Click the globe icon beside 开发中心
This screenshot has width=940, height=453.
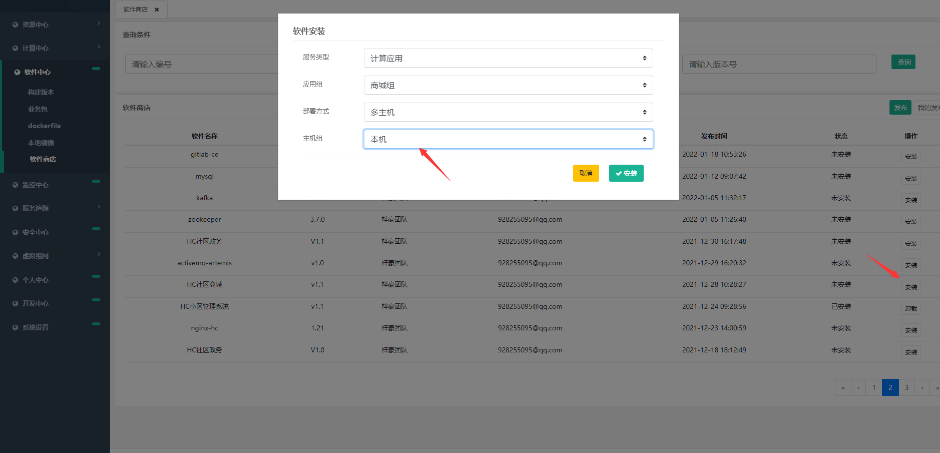pos(15,303)
